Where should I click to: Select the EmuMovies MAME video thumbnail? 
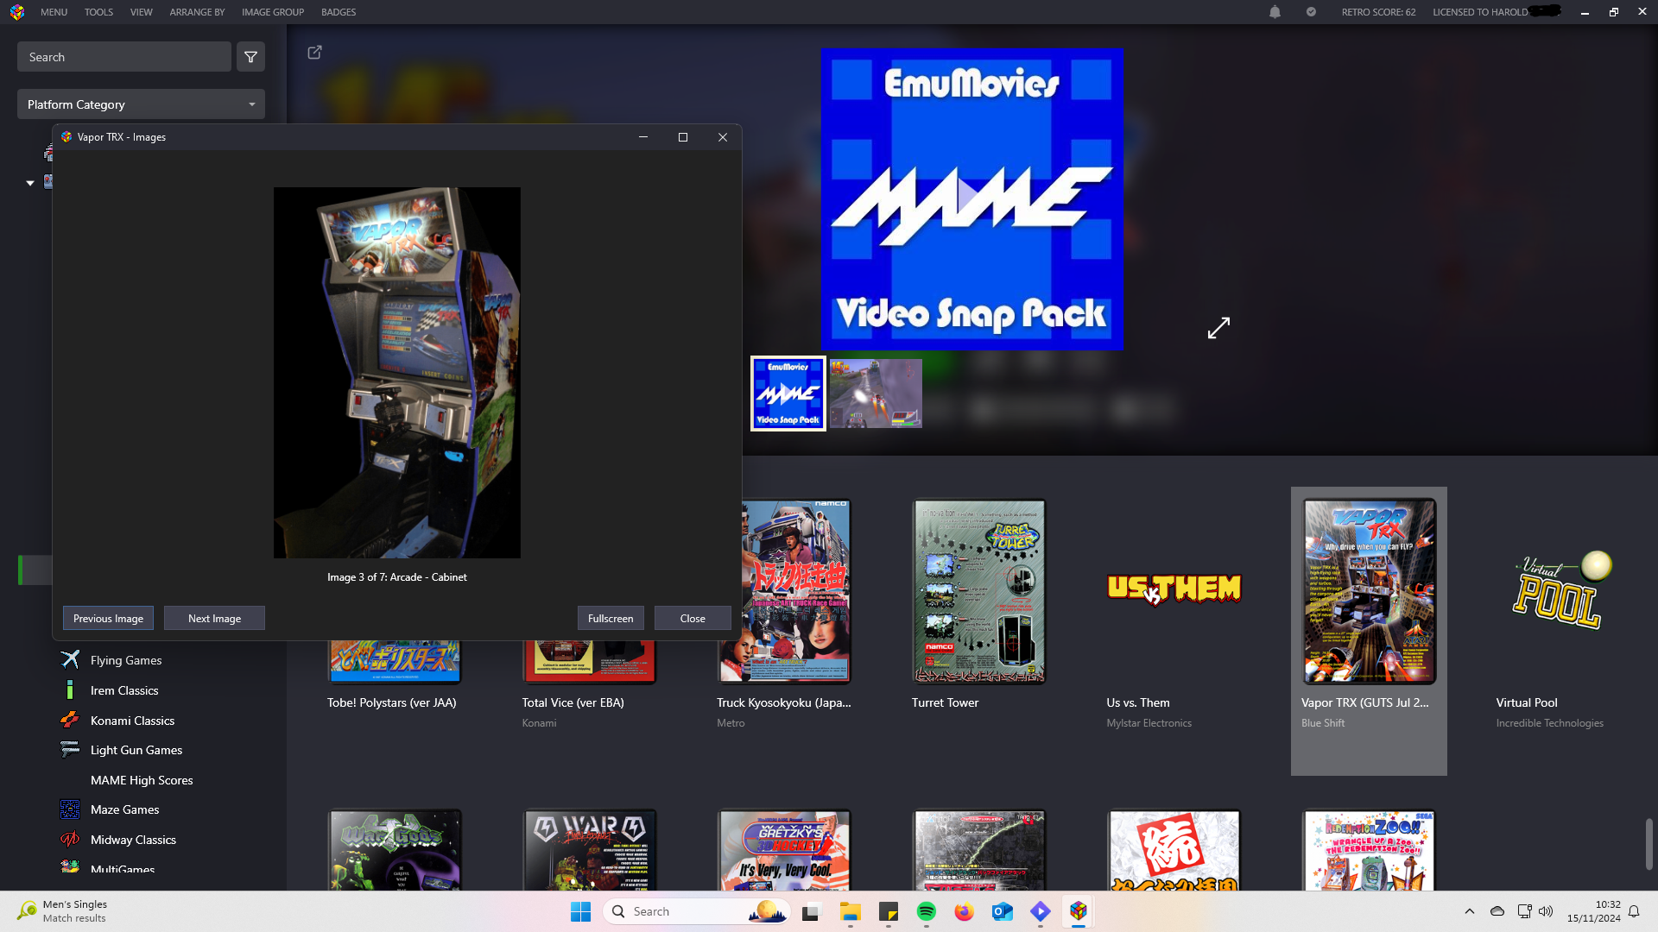point(788,394)
